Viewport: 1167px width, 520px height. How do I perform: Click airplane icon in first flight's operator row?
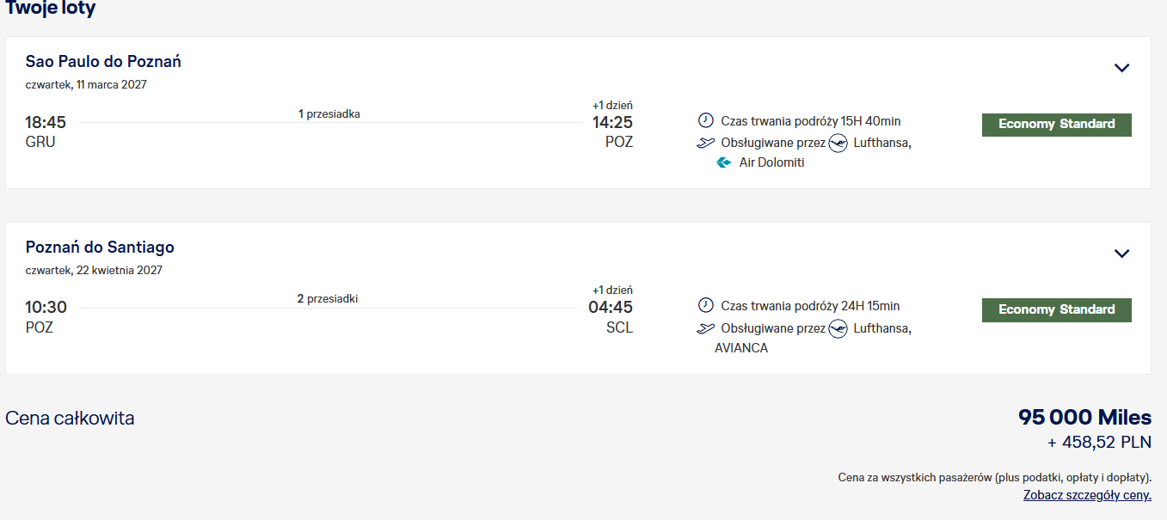(705, 143)
